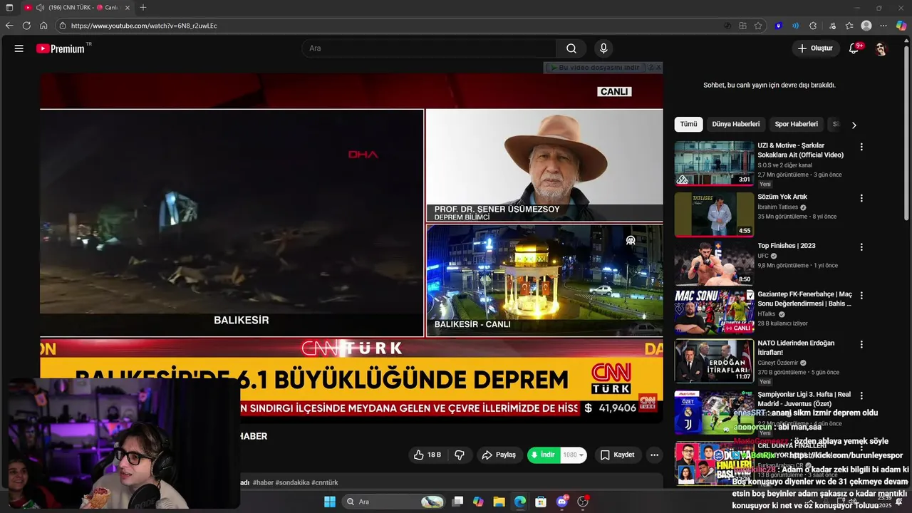Open more actions ellipsis under video
Image resolution: width=912 pixels, height=513 pixels.
654,455
